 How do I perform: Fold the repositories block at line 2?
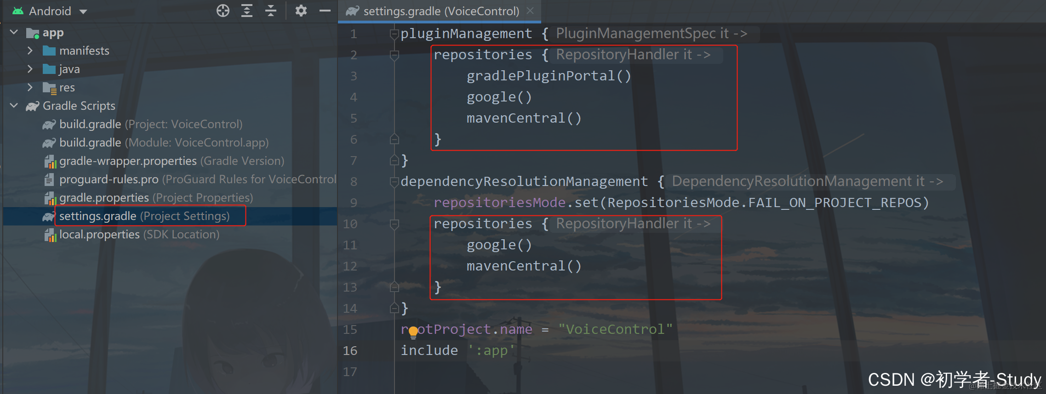click(394, 55)
